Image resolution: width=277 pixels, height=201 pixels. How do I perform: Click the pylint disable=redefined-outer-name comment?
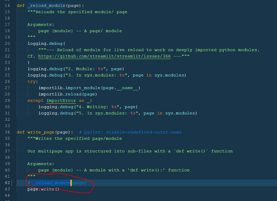click(x=130, y=132)
